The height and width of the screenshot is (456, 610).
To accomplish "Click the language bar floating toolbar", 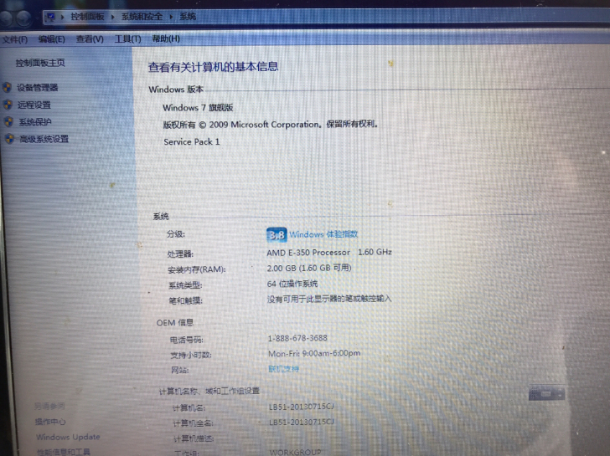I will point(546,393).
